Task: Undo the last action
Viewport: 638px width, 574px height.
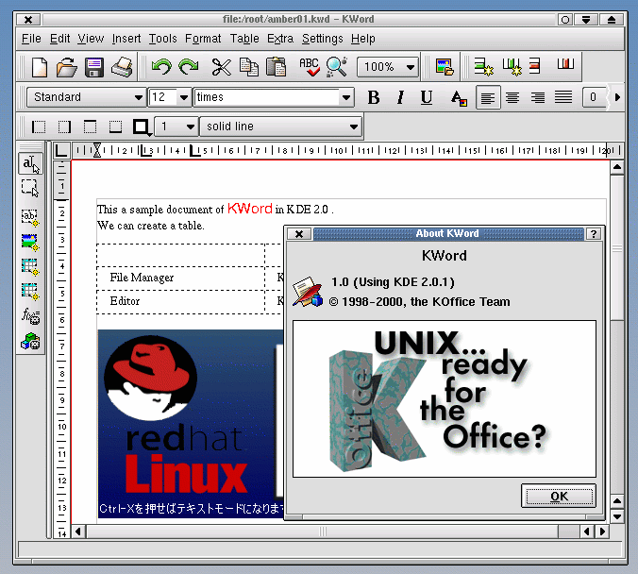Action: (161, 67)
